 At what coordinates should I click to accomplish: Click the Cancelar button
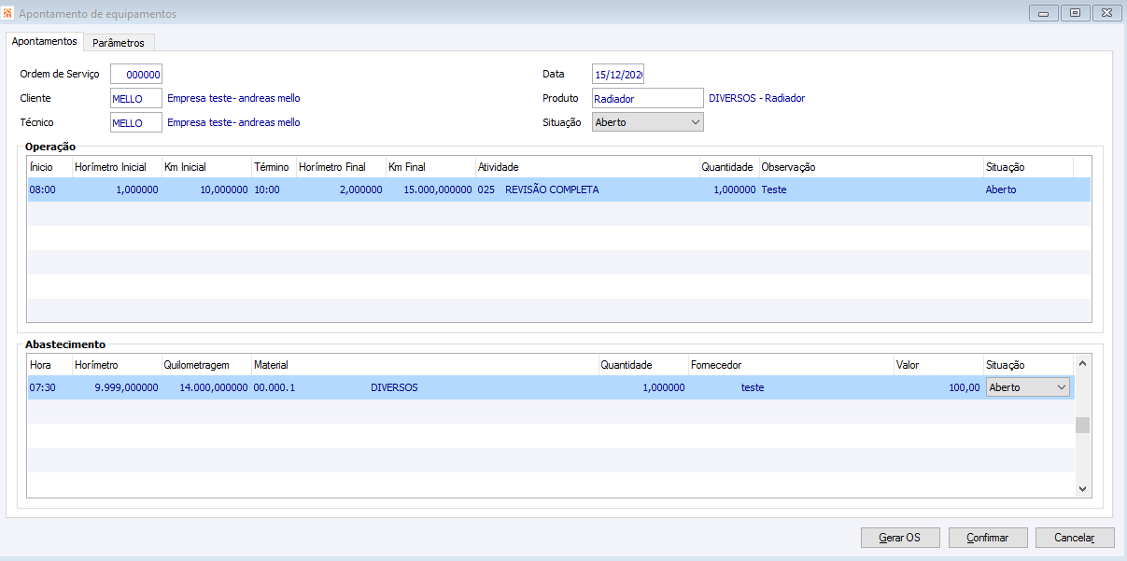tap(1075, 538)
